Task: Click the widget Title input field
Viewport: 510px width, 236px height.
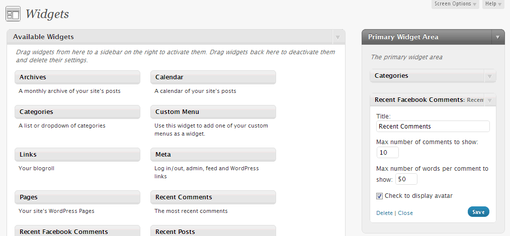Action: 433,127
